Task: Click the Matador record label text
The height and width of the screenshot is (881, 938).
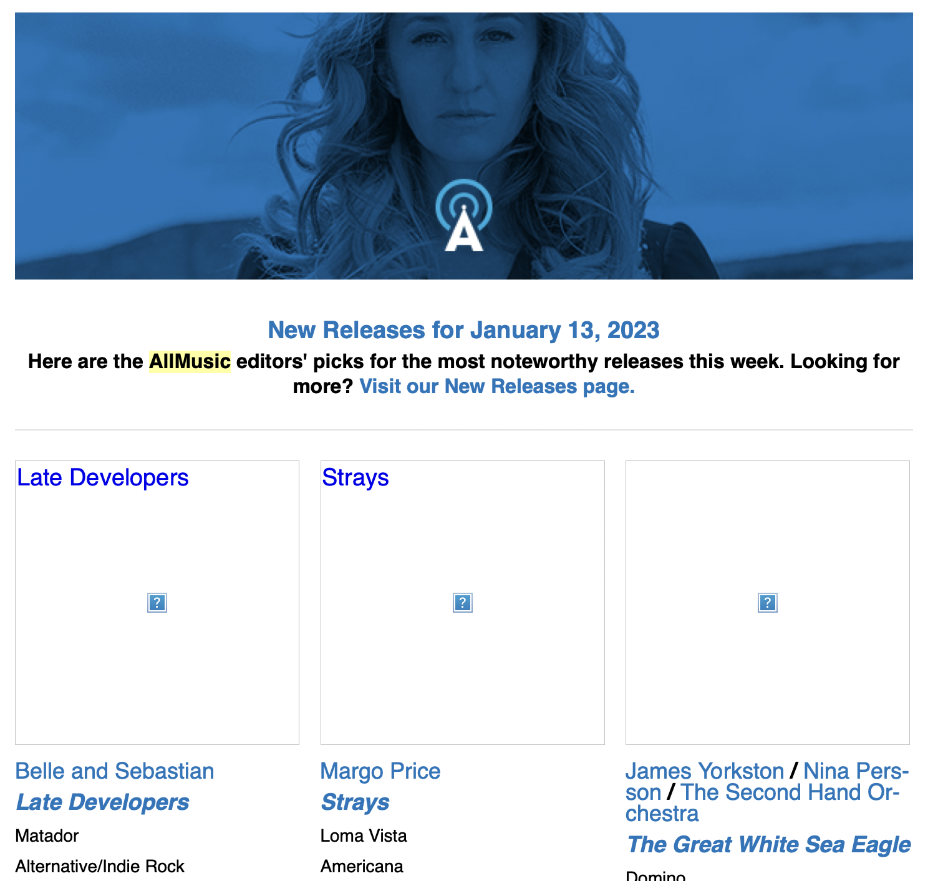Action: point(47,835)
